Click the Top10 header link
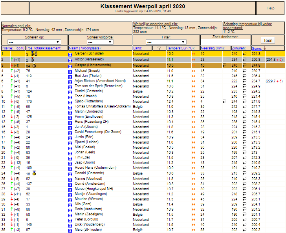 point(20,48)
